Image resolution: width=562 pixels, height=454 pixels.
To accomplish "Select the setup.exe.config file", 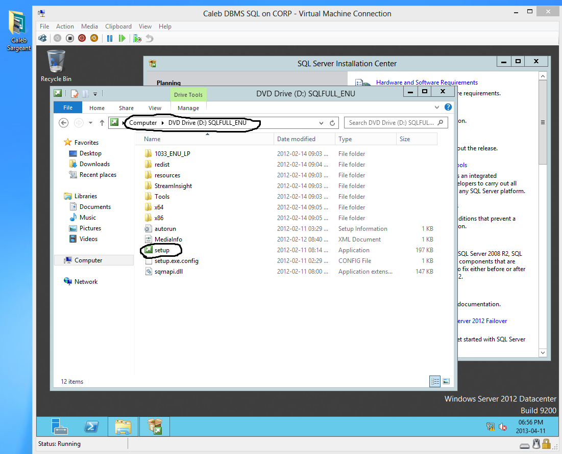I will pyautogui.click(x=176, y=261).
